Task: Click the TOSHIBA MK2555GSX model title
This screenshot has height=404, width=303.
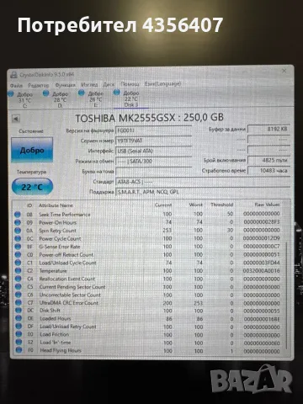Action: (150, 118)
